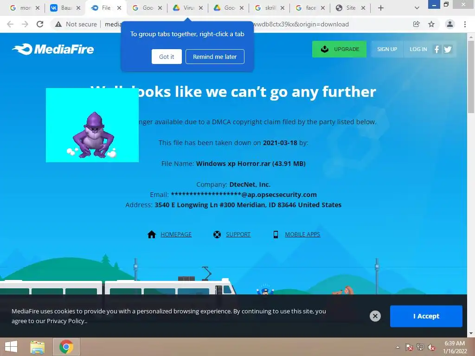The width and height of the screenshot is (475, 356).
Task: Click the UPGRADE button
Action: point(339,49)
